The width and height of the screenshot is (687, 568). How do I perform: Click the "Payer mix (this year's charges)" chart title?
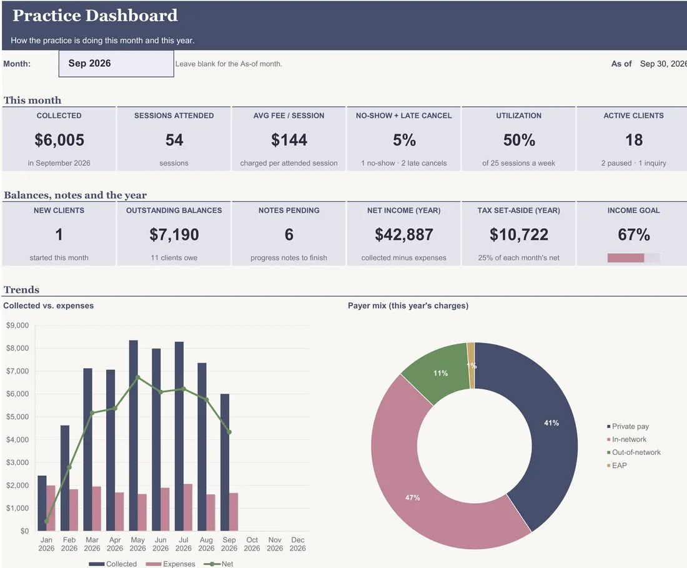(x=408, y=306)
